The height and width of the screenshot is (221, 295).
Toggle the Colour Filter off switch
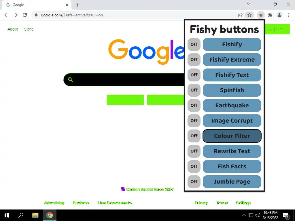point(194,136)
